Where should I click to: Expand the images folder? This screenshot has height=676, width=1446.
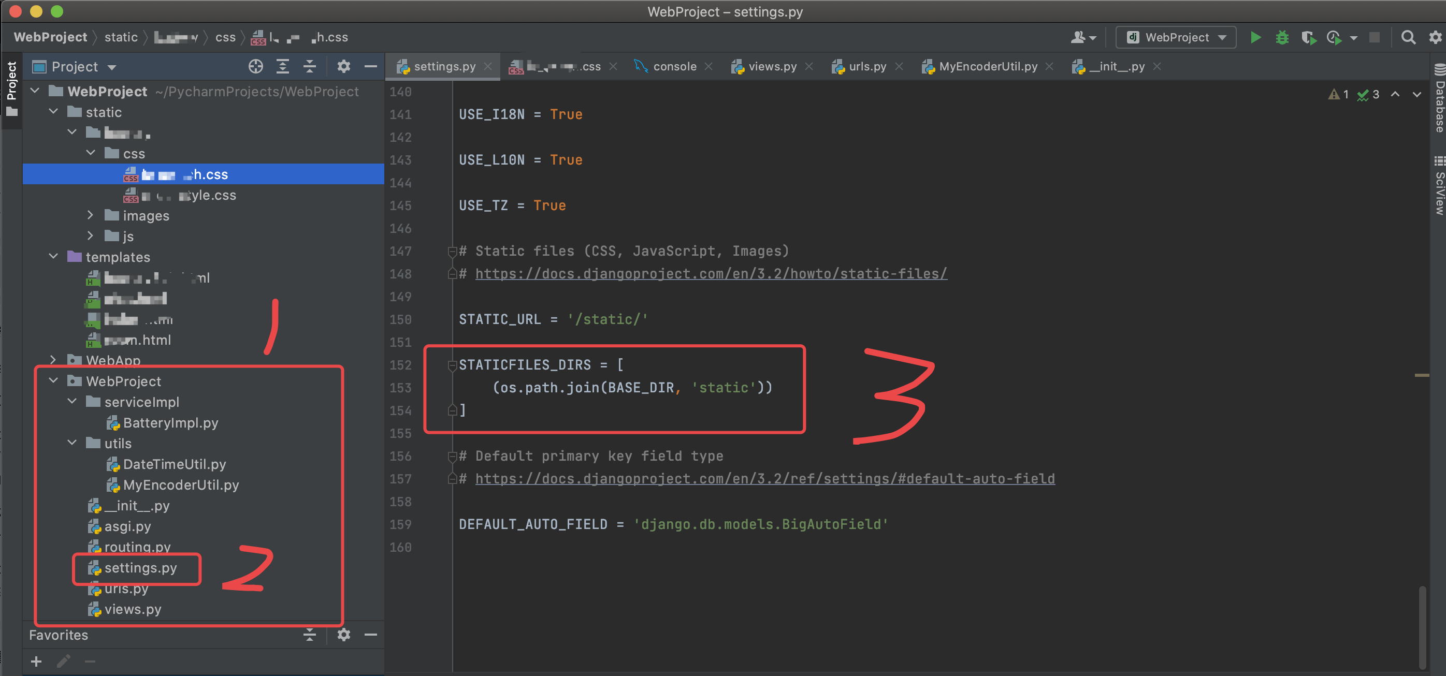(90, 215)
